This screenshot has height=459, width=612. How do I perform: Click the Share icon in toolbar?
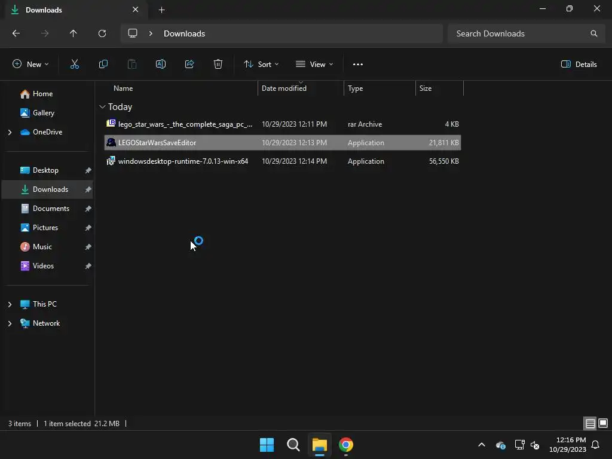[x=189, y=65]
